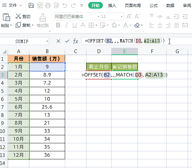Viewport: 192px width, 168px height.
Task: Click the 12月 cell
Action: point(18,155)
